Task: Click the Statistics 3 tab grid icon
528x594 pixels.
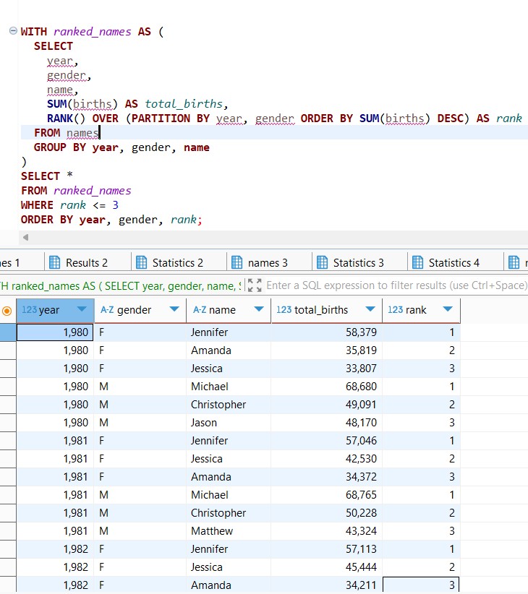Action: (x=322, y=262)
